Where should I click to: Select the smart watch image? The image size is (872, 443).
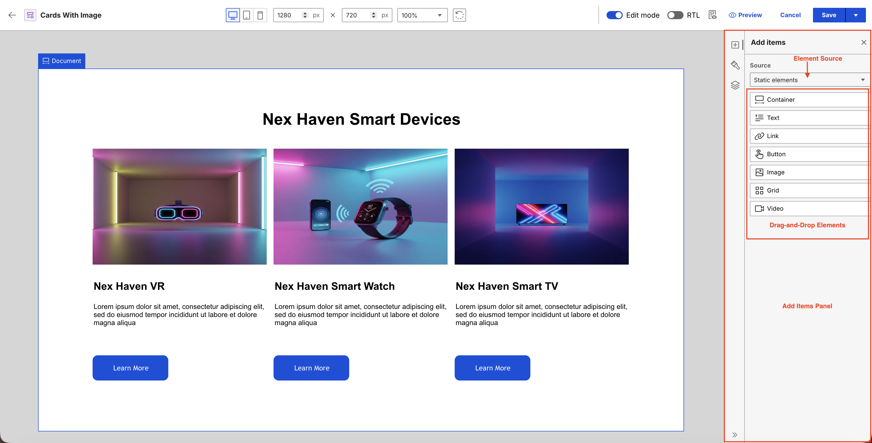(x=360, y=207)
